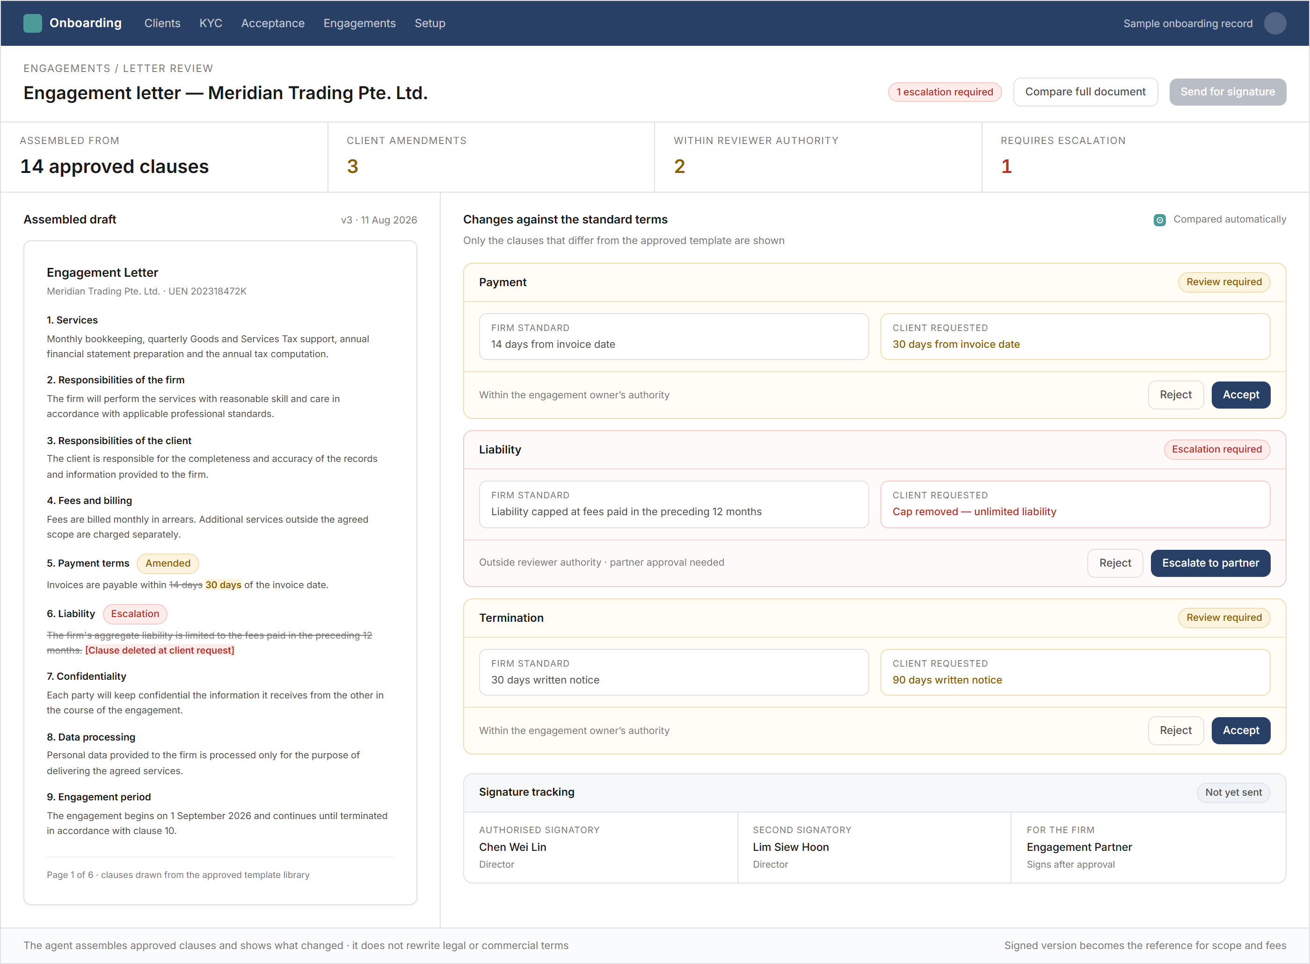Click Payment card 'Review required' badge
The width and height of the screenshot is (1310, 964).
point(1223,282)
